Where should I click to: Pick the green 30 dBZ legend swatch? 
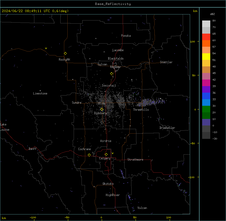pos(206,109)
